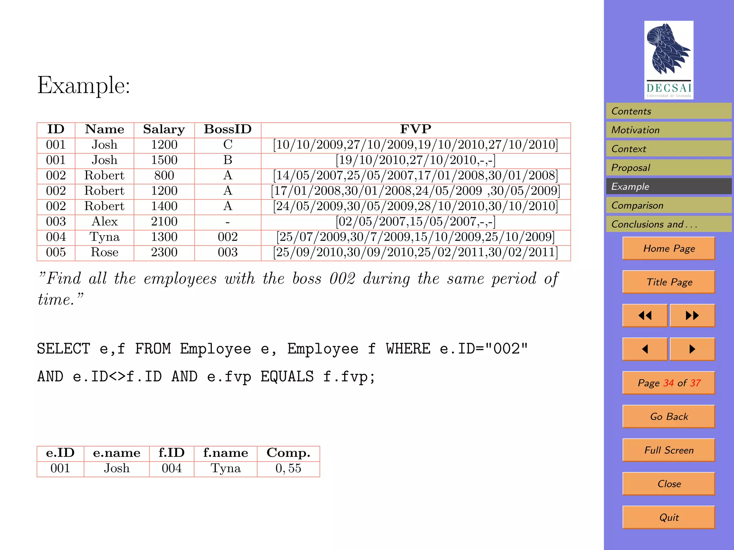
Task: Click BossID value B for Josh
Action: pyautogui.click(x=228, y=160)
